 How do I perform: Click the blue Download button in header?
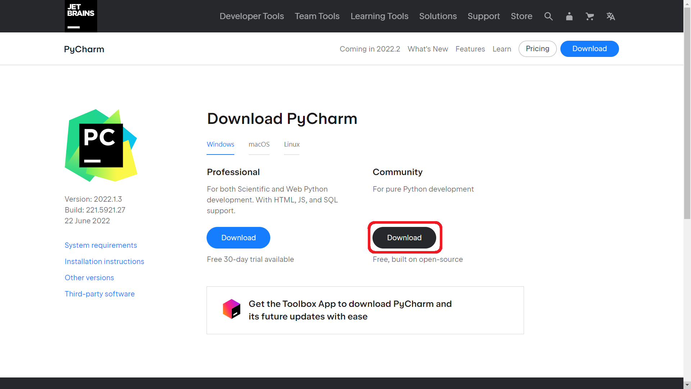point(590,49)
